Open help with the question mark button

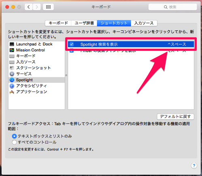tap(194, 165)
